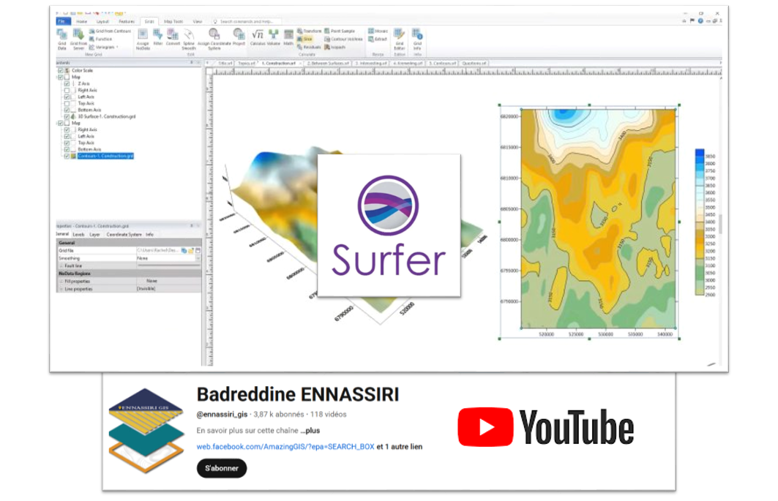Click the S'abonner subscribe button

click(x=222, y=468)
